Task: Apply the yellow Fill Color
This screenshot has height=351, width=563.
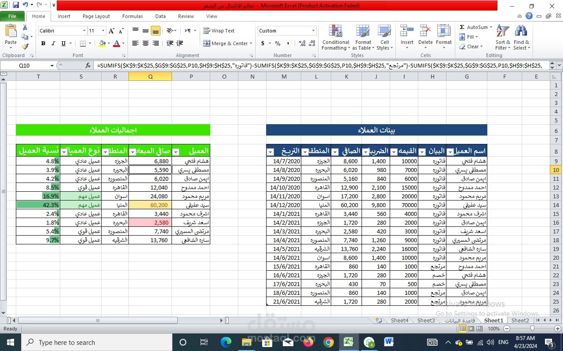Action: 102,43
